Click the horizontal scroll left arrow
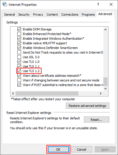 [x=13, y=93]
